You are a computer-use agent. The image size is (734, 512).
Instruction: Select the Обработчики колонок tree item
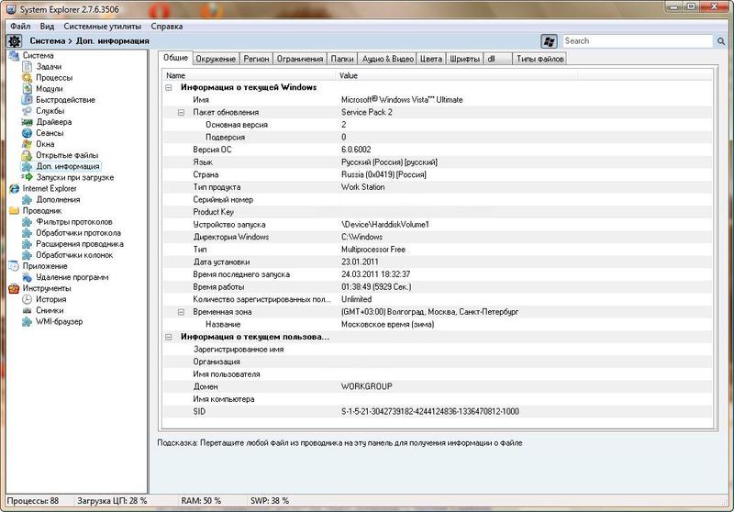click(74, 255)
